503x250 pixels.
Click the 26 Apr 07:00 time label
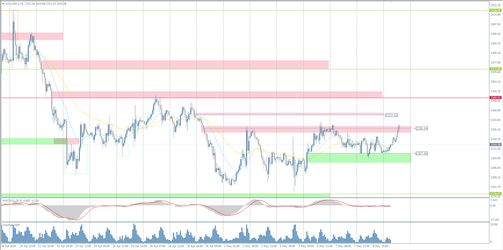158,246
